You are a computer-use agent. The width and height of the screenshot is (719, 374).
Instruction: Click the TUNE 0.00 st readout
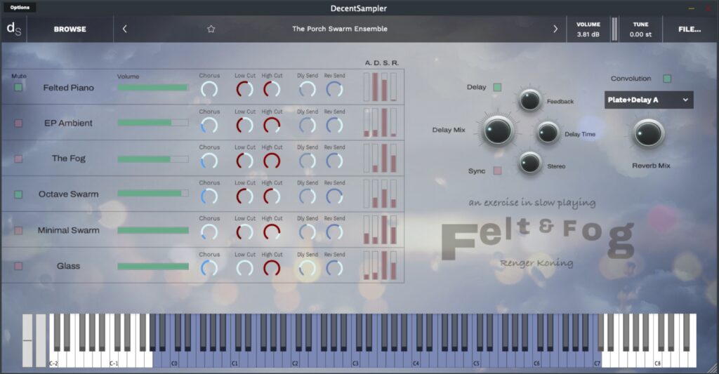[640, 29]
